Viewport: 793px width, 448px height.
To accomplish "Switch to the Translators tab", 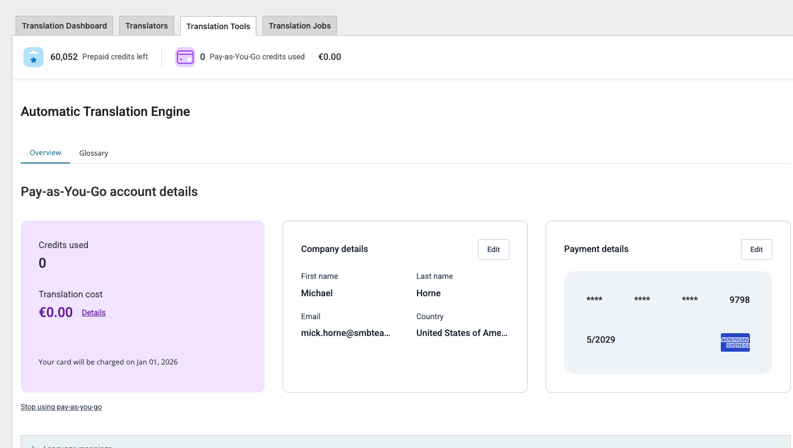I will click(x=147, y=26).
